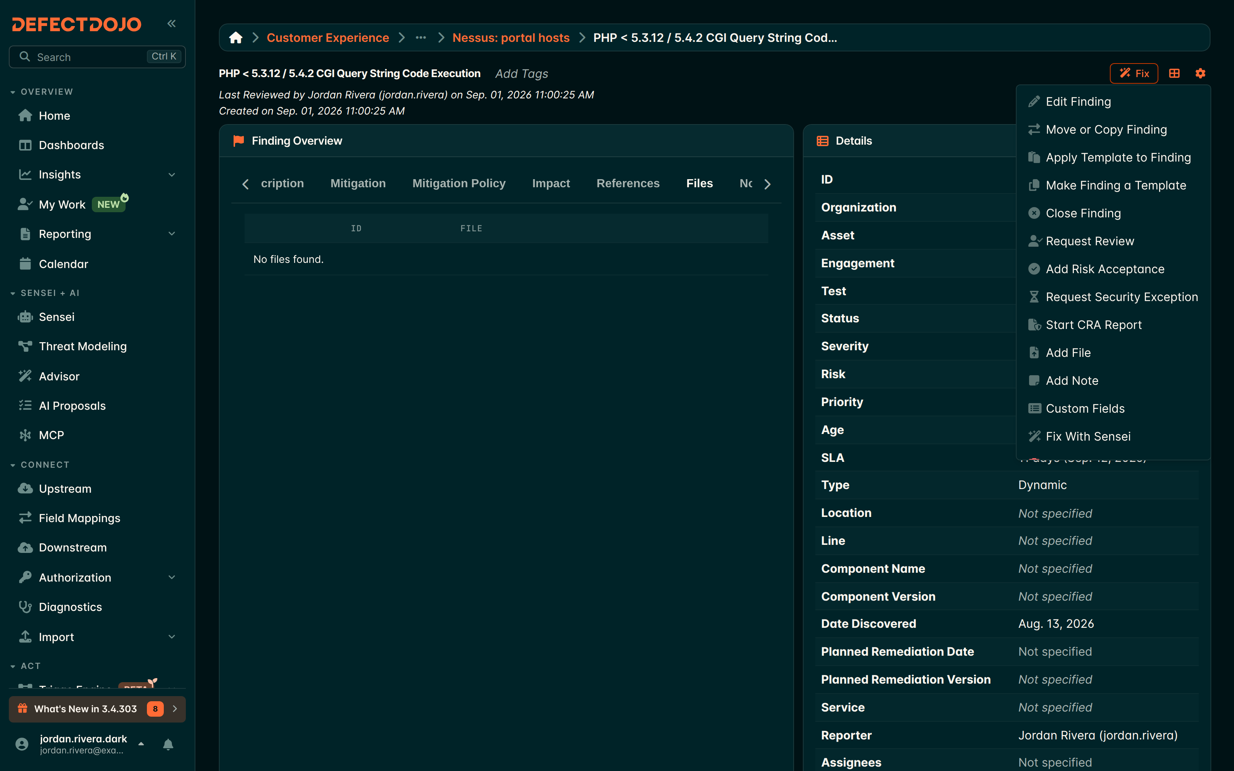Collapse the sidebar with double chevron icon
Image resolution: width=1234 pixels, height=771 pixels.
(172, 23)
